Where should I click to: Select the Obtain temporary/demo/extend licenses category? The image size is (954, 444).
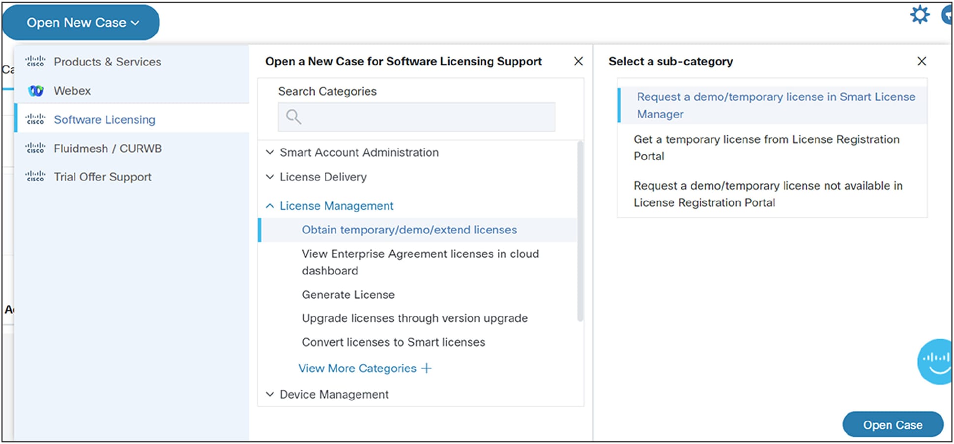pos(408,230)
